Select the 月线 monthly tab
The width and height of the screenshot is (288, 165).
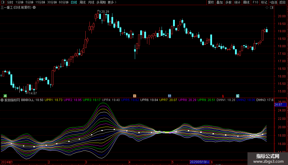point(91,2)
